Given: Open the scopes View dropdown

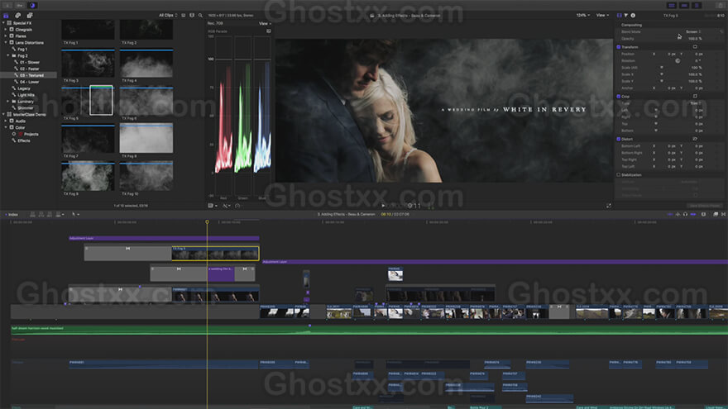Looking at the screenshot, I should click(x=264, y=23).
